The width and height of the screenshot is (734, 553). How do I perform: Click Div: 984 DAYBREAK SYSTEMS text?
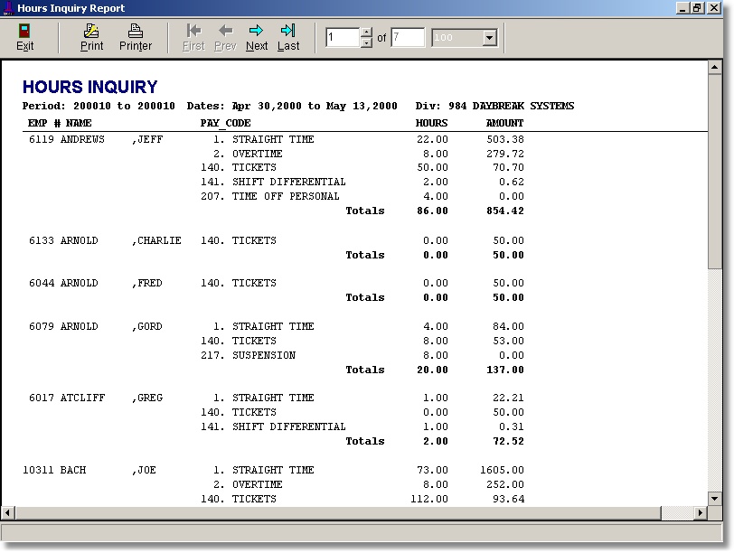(494, 107)
